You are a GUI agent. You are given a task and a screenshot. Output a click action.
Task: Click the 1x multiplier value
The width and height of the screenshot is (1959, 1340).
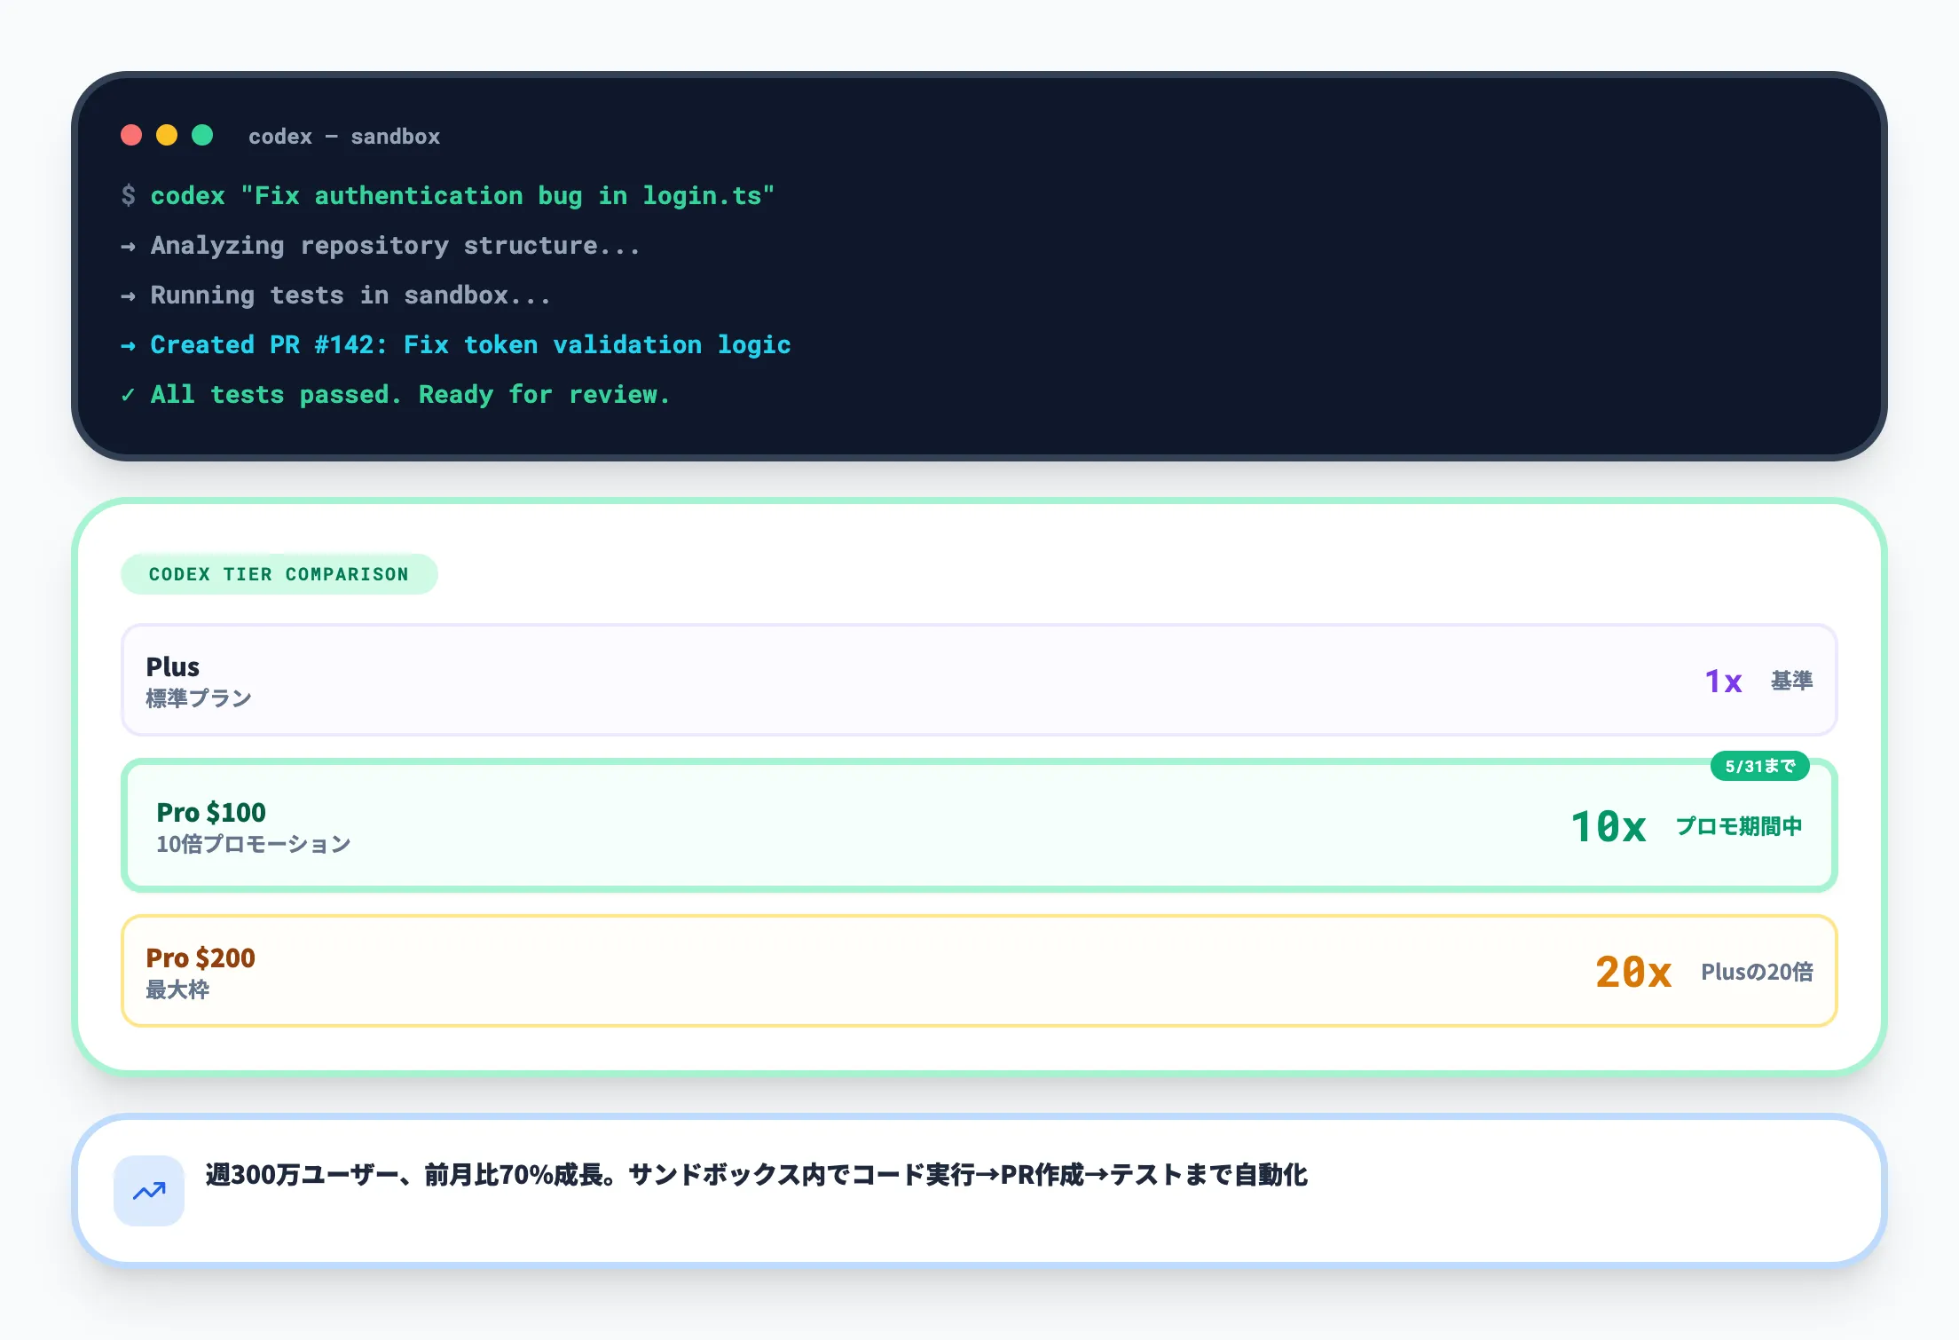(1724, 682)
